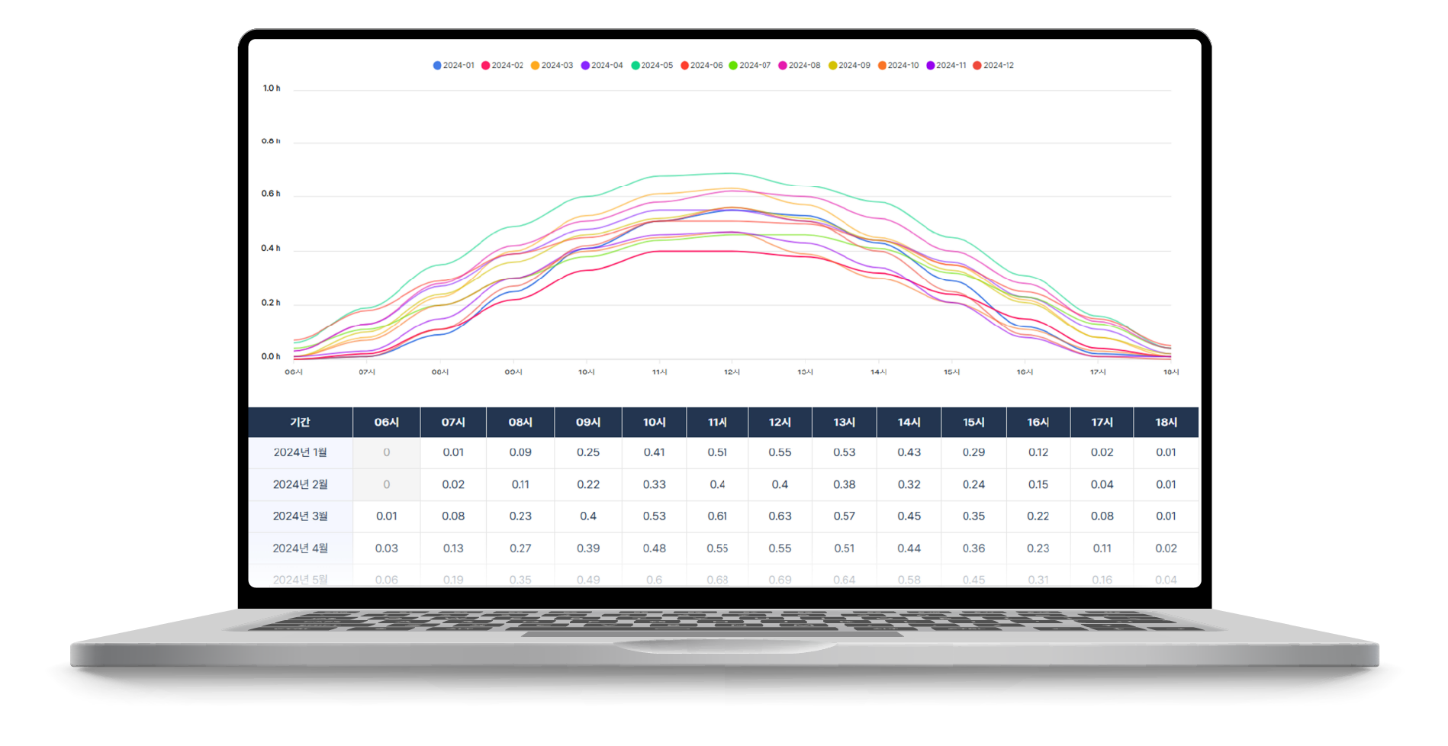This screenshot has height=746, width=1448.
Task: Click the 12시 label on chart axis
Action: (x=732, y=372)
